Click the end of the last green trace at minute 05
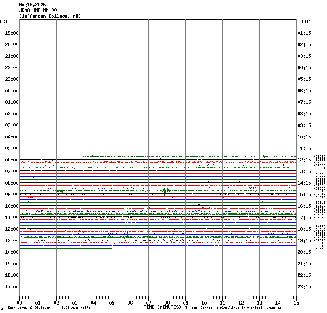The image size is (327, 313). point(111,248)
